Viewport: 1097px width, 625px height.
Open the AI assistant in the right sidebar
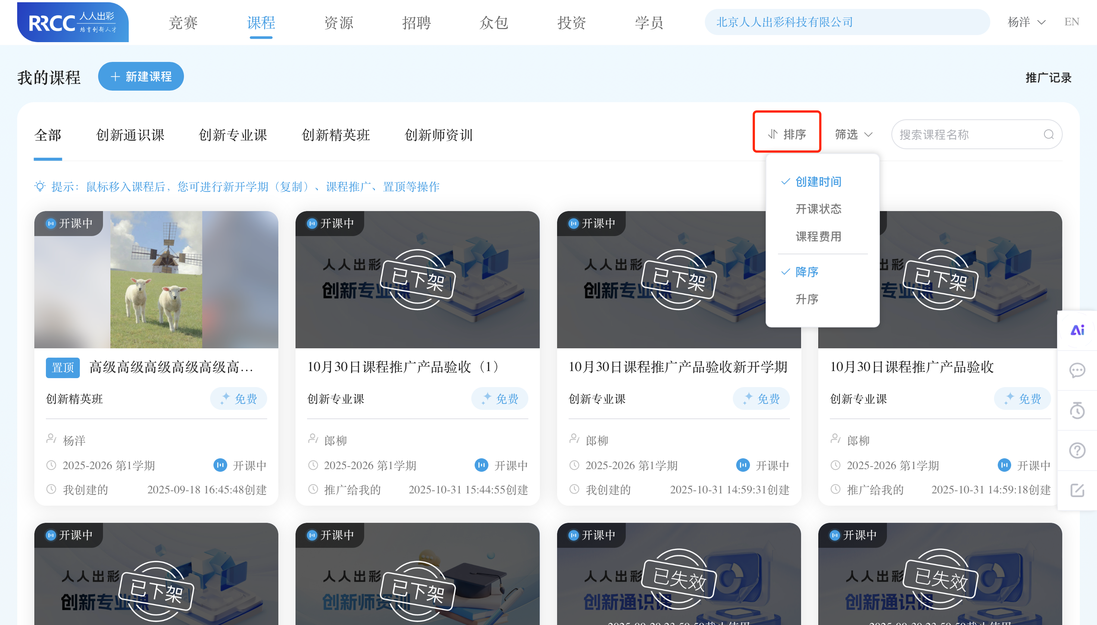[1077, 330]
